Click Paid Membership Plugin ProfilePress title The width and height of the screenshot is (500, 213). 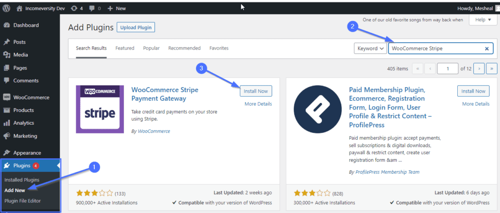(x=390, y=107)
